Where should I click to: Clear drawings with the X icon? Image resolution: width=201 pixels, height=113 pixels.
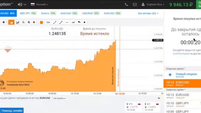84,22
